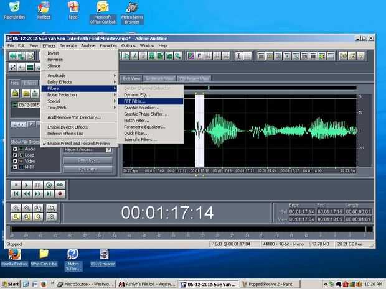Click the Pause transport button

tap(37, 185)
